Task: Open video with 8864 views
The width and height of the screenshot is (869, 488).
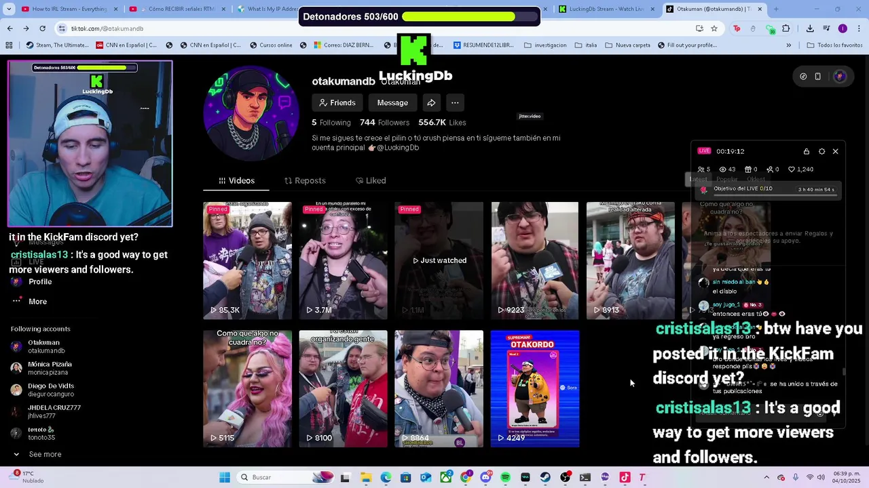Action: pyautogui.click(x=439, y=388)
